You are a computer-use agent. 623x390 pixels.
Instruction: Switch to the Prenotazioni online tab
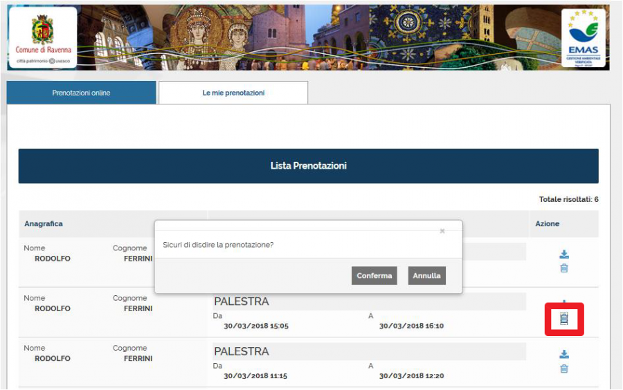coord(81,93)
